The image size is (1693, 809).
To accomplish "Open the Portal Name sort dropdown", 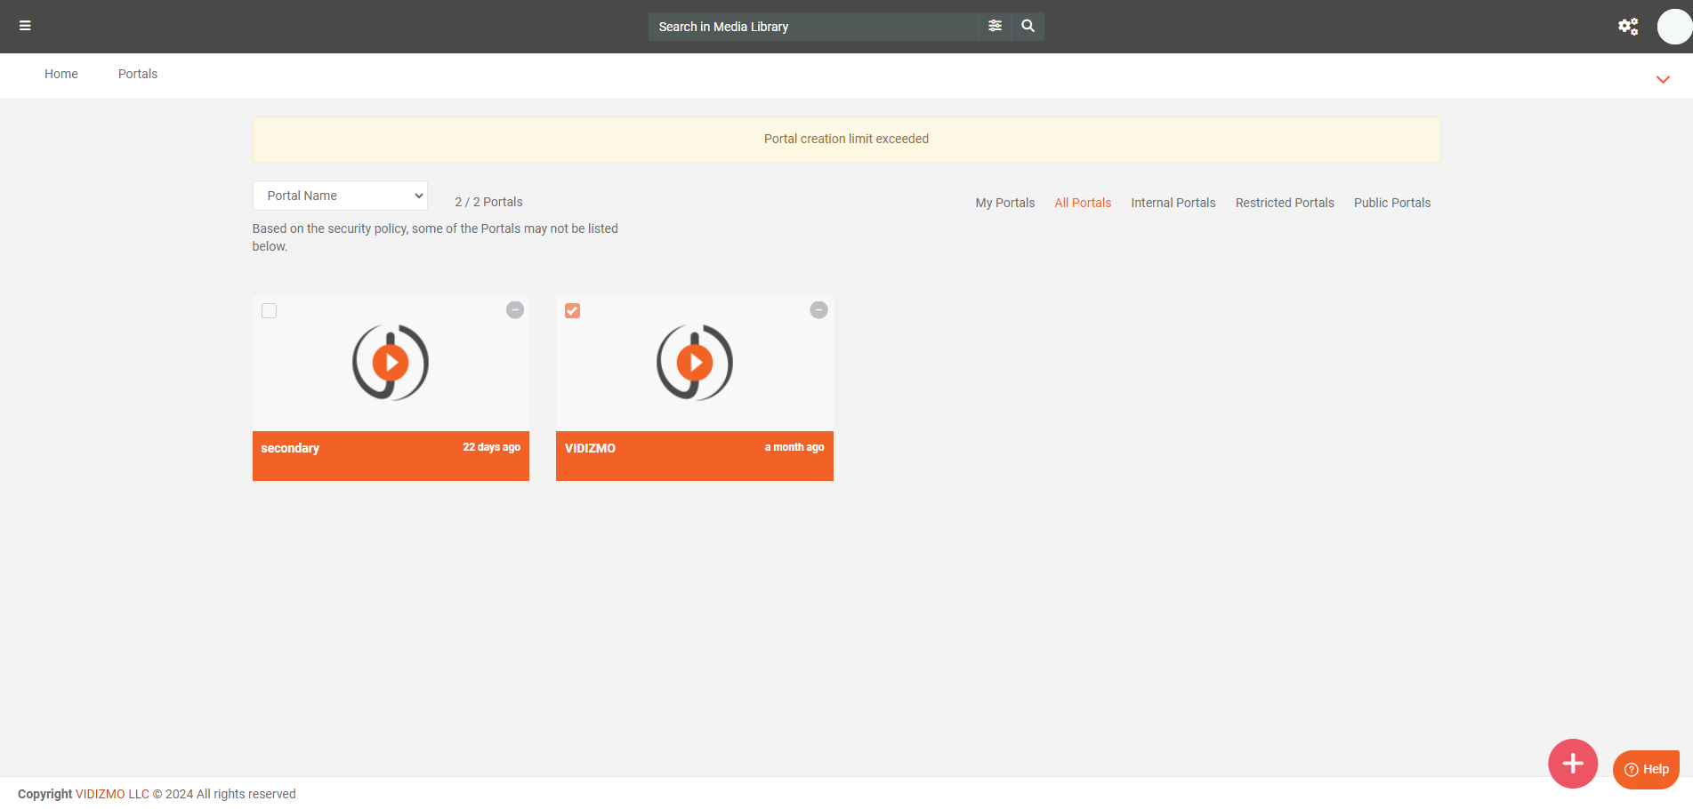I will [340, 196].
